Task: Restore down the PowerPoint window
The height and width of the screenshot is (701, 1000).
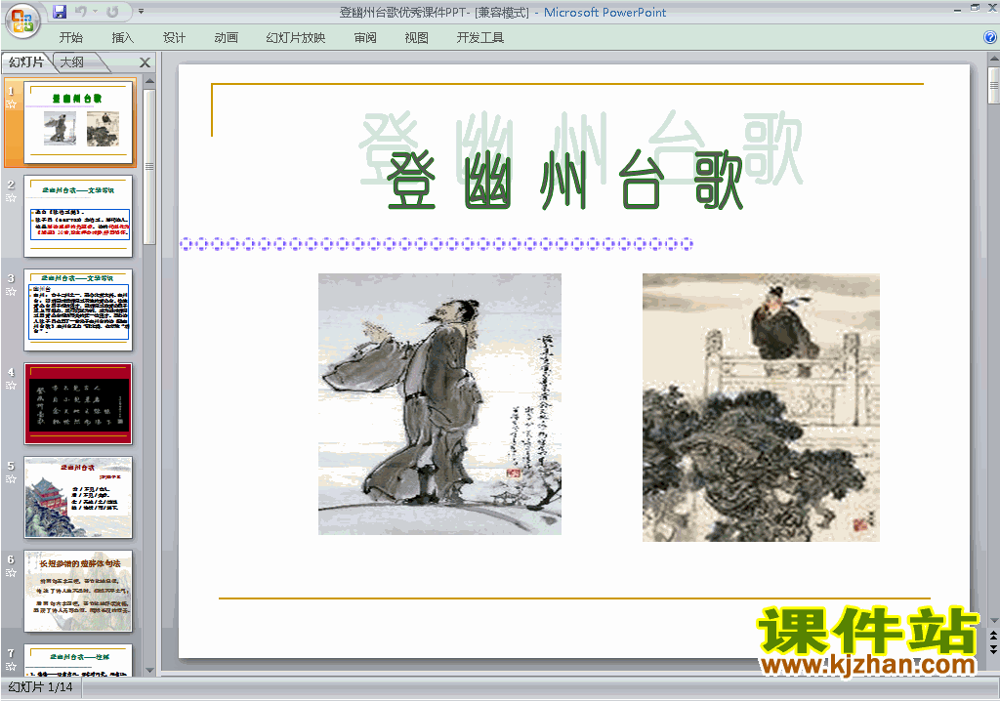Action: coord(976,8)
